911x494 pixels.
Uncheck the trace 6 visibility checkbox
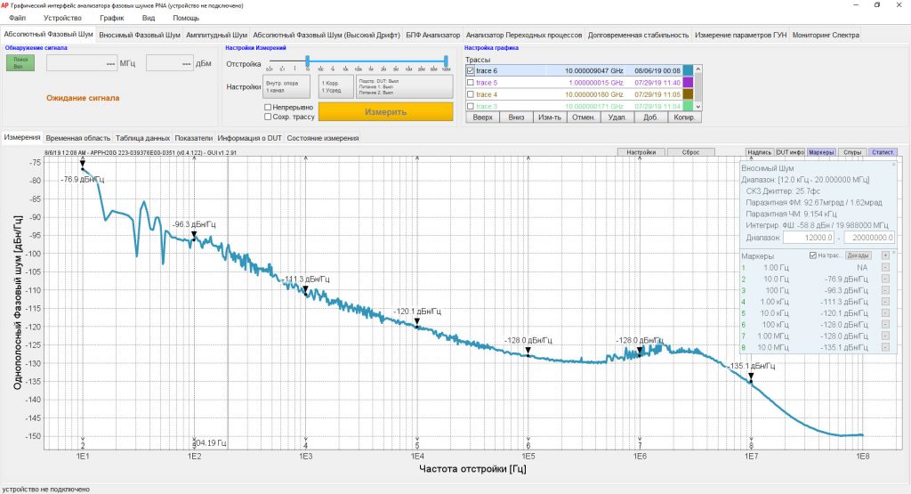click(x=471, y=70)
